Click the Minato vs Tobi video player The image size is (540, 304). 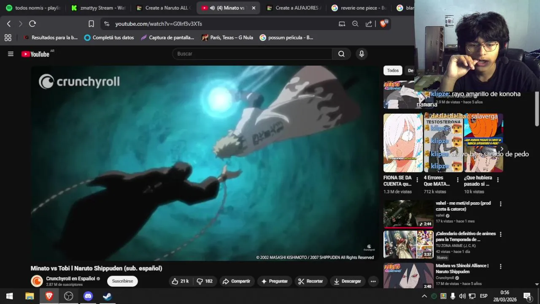pyautogui.click(x=205, y=163)
